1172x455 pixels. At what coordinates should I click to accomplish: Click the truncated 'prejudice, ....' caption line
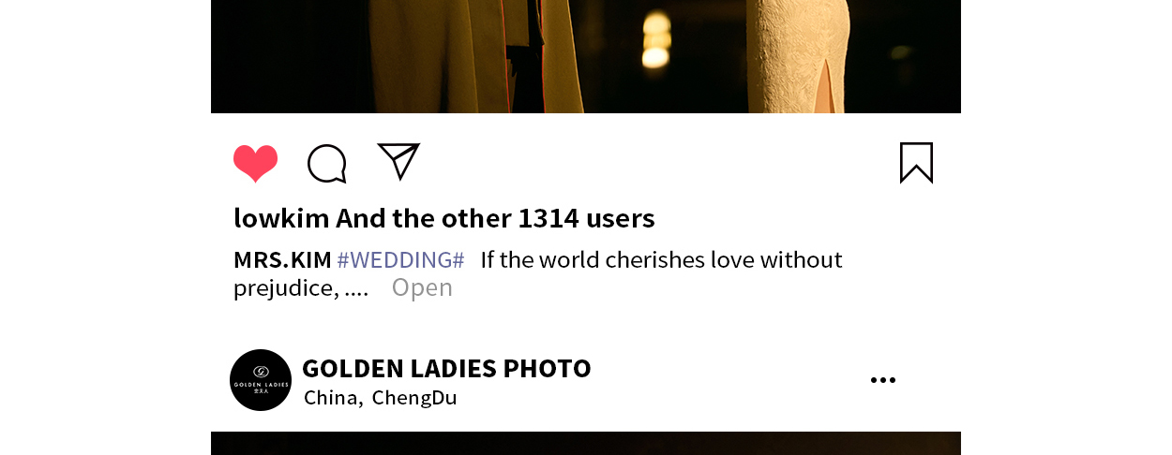(x=301, y=287)
